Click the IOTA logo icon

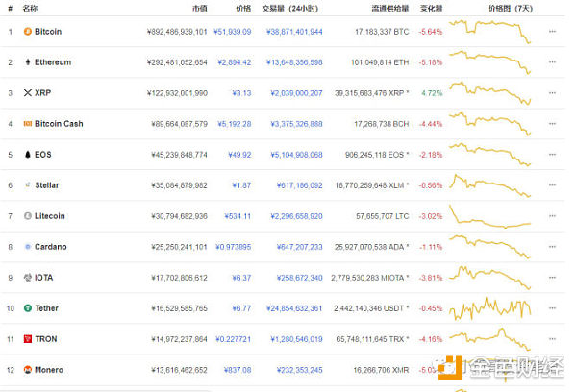28,278
